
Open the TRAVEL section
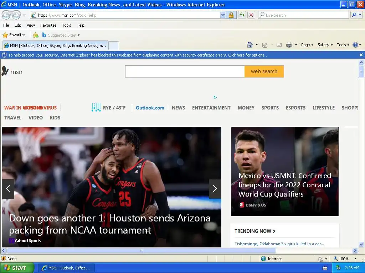13,118
